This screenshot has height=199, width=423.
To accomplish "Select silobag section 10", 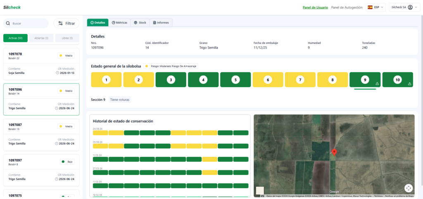I will click(x=398, y=80).
